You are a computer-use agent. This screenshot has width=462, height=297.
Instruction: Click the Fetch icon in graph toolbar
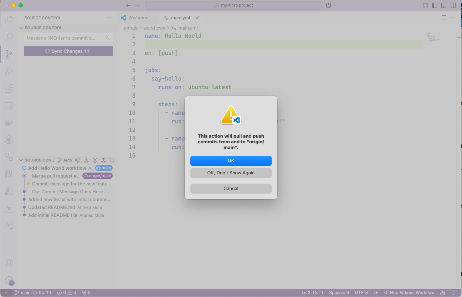pyautogui.click(x=86, y=160)
